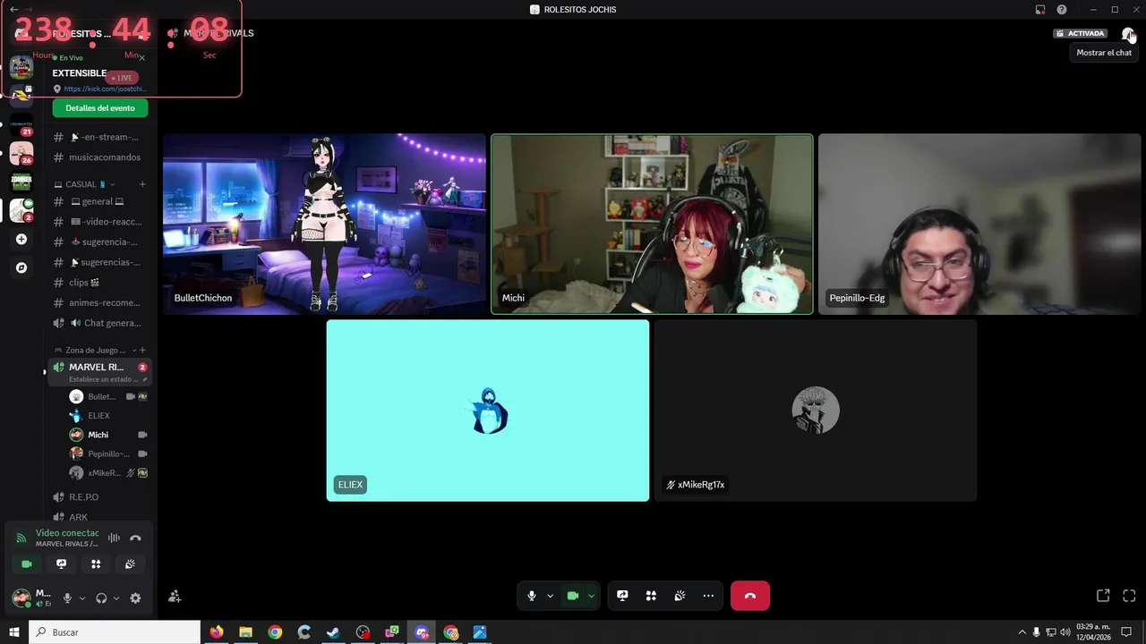The height and width of the screenshot is (644, 1146).
Task: Click the Video conectado status text
Action: [x=67, y=533]
